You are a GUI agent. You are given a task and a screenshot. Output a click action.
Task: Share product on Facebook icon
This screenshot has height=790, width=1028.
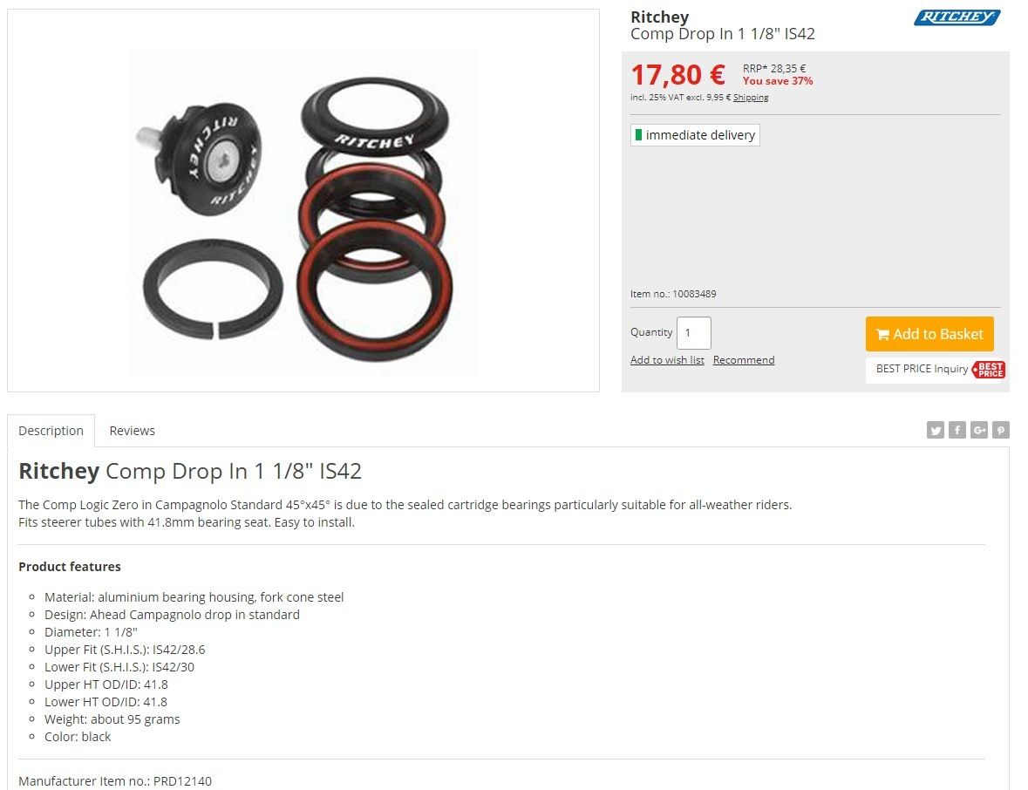[957, 430]
